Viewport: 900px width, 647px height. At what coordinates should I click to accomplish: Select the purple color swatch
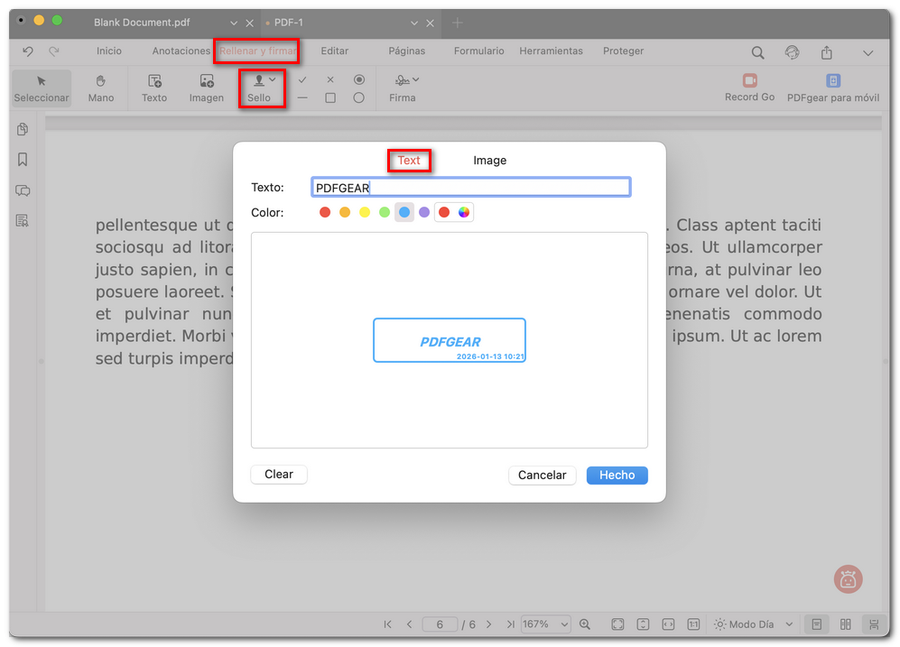point(423,212)
